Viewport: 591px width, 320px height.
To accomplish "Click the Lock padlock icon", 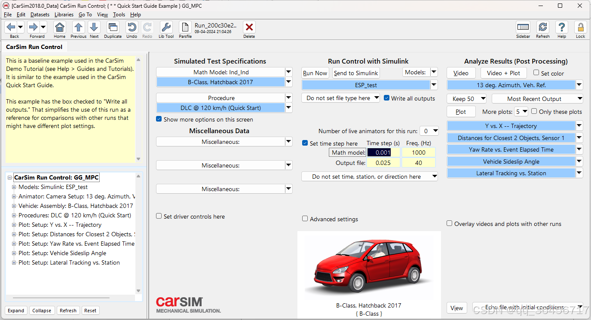I will 580,27.
